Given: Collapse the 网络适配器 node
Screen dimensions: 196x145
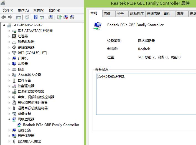Looking at the screenshot, I should click(9, 119).
